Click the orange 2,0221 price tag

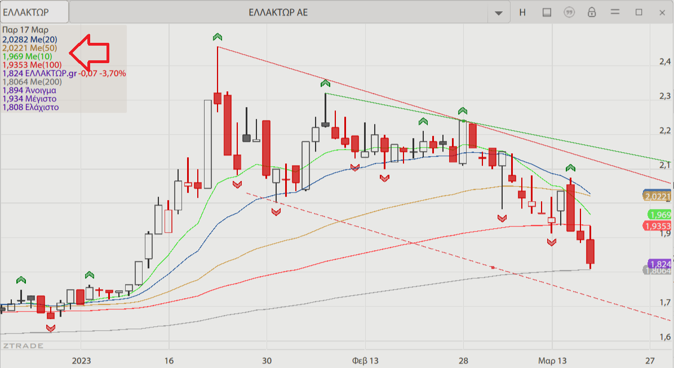click(x=657, y=197)
